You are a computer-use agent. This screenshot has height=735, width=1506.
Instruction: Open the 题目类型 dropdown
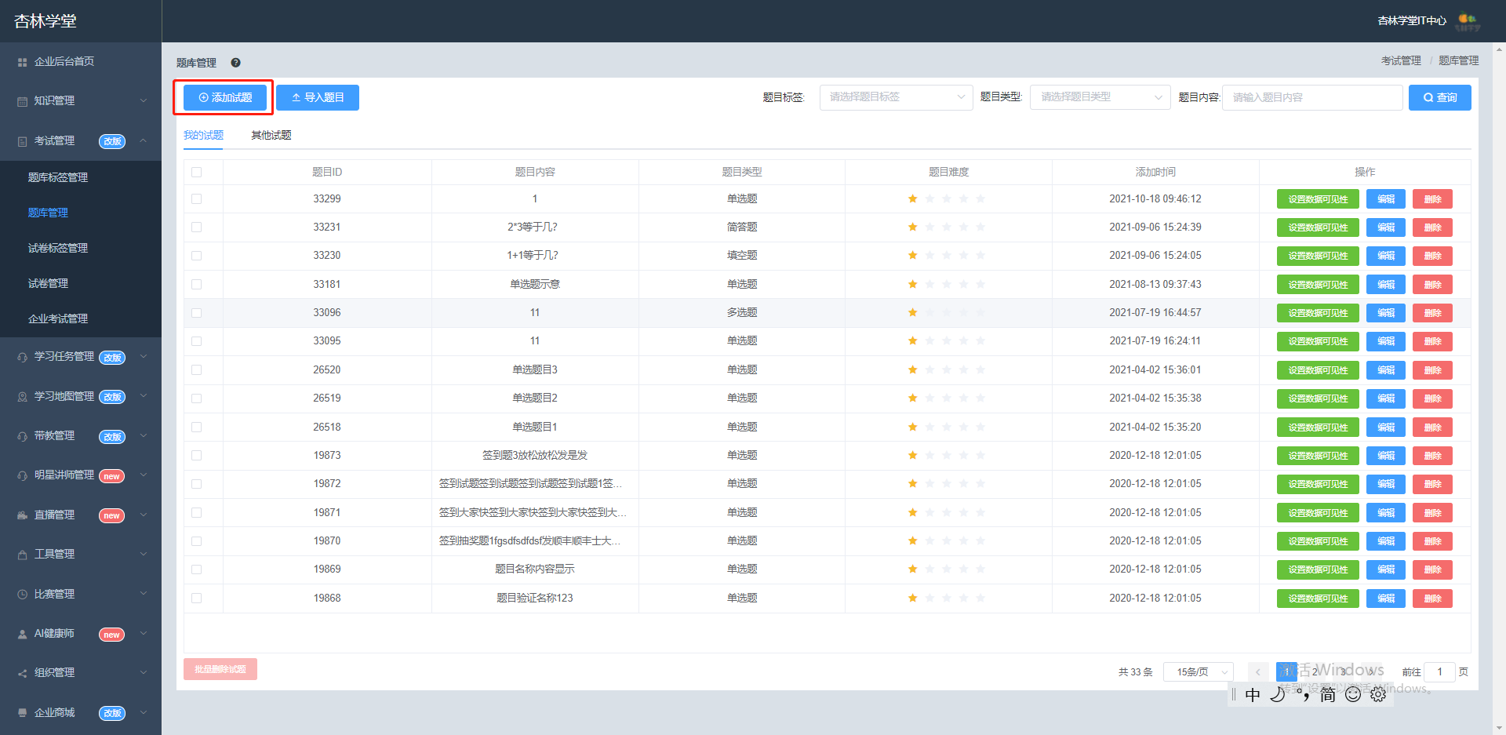(1100, 97)
